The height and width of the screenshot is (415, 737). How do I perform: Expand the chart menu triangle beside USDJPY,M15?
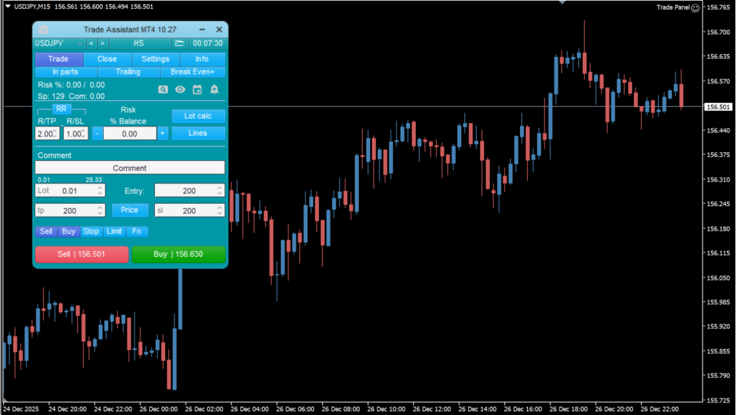(7, 6)
